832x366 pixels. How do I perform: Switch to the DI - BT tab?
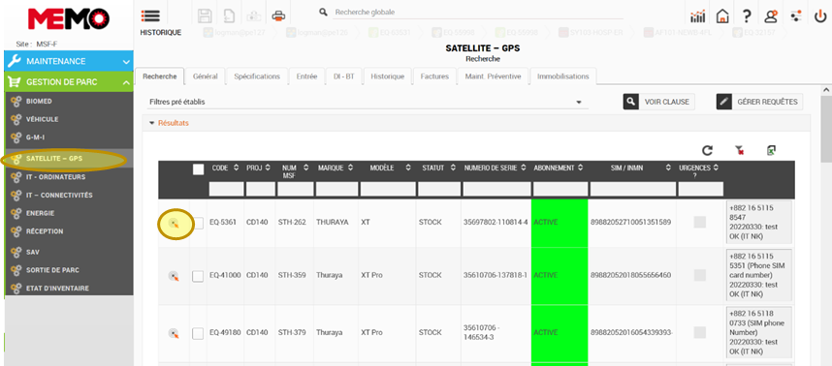pos(344,76)
